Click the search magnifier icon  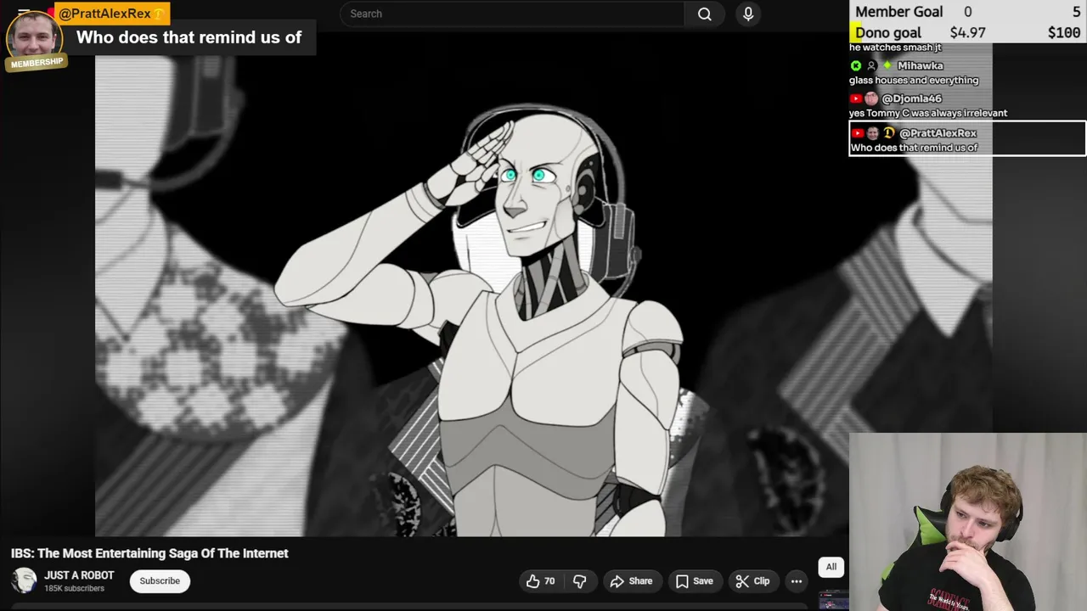point(705,14)
